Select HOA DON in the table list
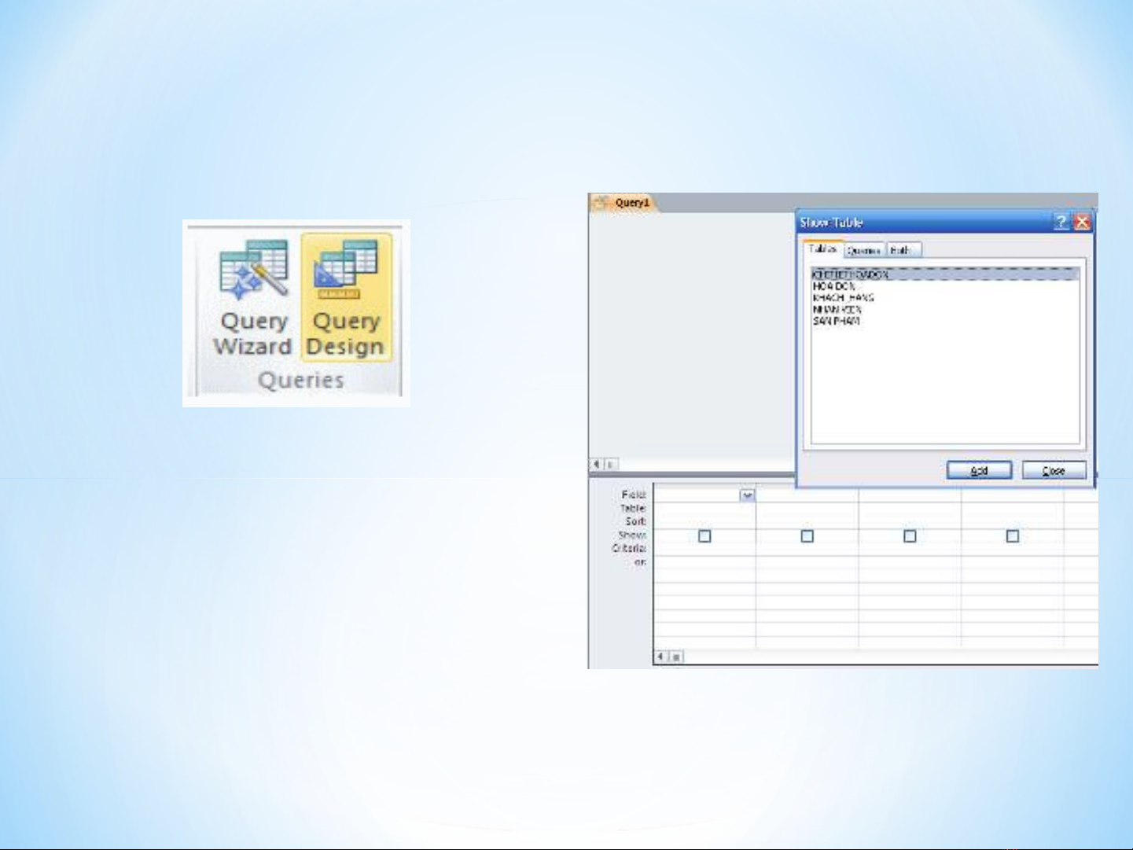 pyautogui.click(x=833, y=287)
